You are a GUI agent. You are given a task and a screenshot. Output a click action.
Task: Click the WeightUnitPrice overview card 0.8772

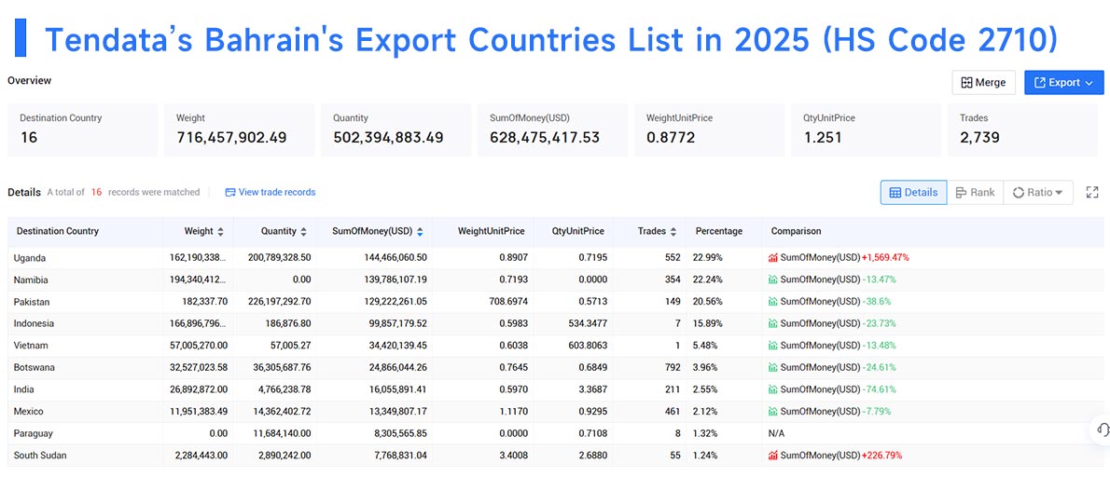pyautogui.click(x=709, y=130)
